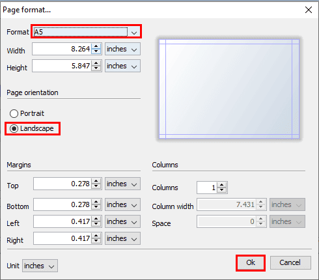Open the Top margin units dropdown

[122, 184]
